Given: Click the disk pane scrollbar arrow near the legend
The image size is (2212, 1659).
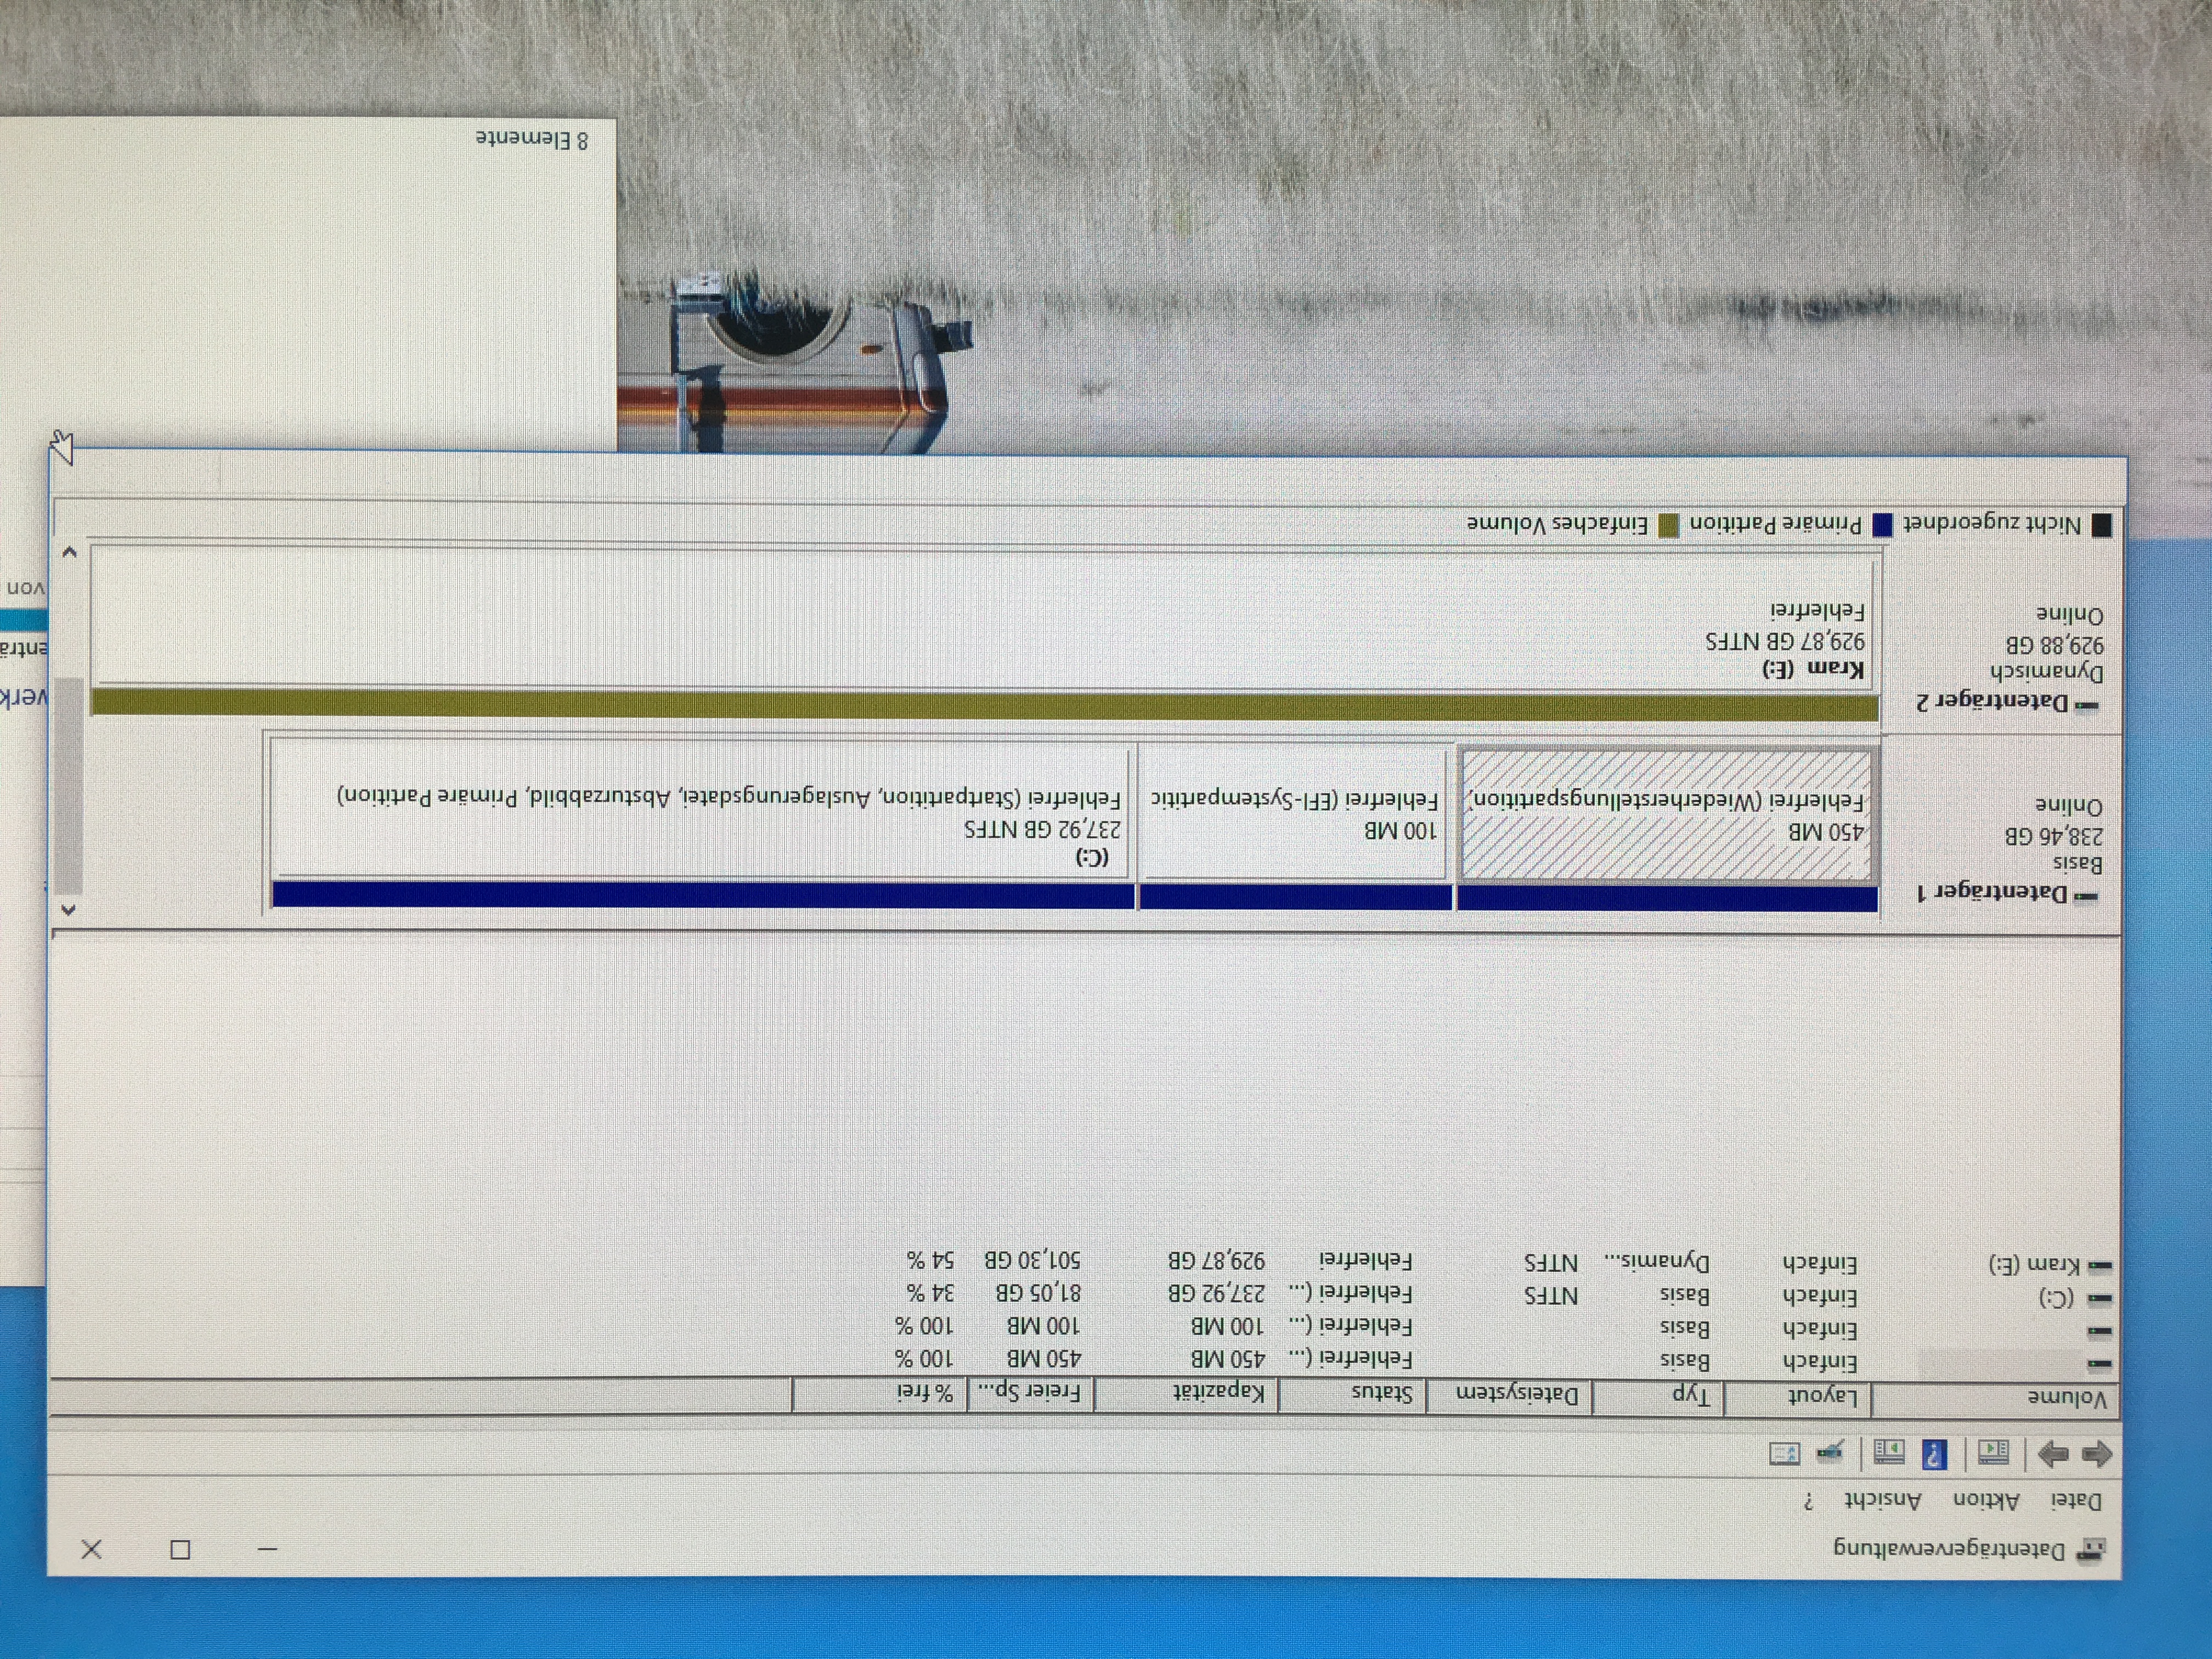Looking at the screenshot, I should tap(69, 552).
